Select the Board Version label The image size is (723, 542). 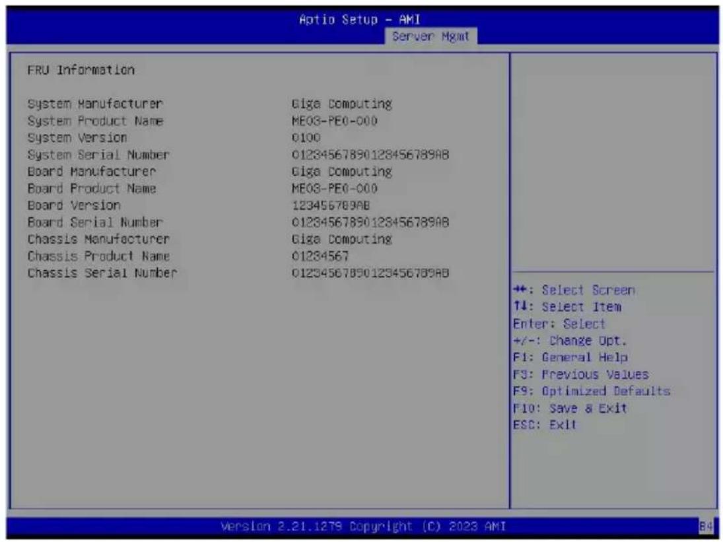pyautogui.click(x=74, y=205)
